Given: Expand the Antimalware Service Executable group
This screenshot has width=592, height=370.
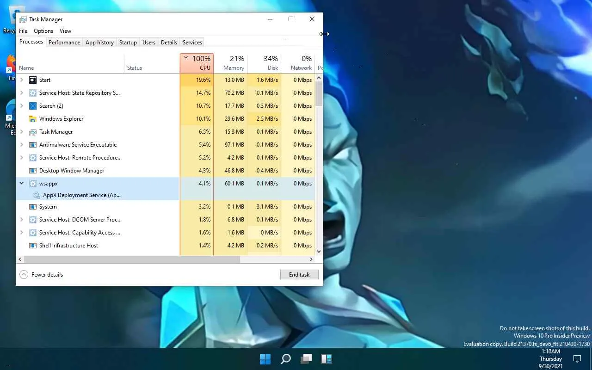Looking at the screenshot, I should click(21, 145).
